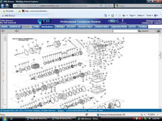This screenshot has height=121, width=162.
Task: Click the 6:39 PM clock
Action: 156,119
